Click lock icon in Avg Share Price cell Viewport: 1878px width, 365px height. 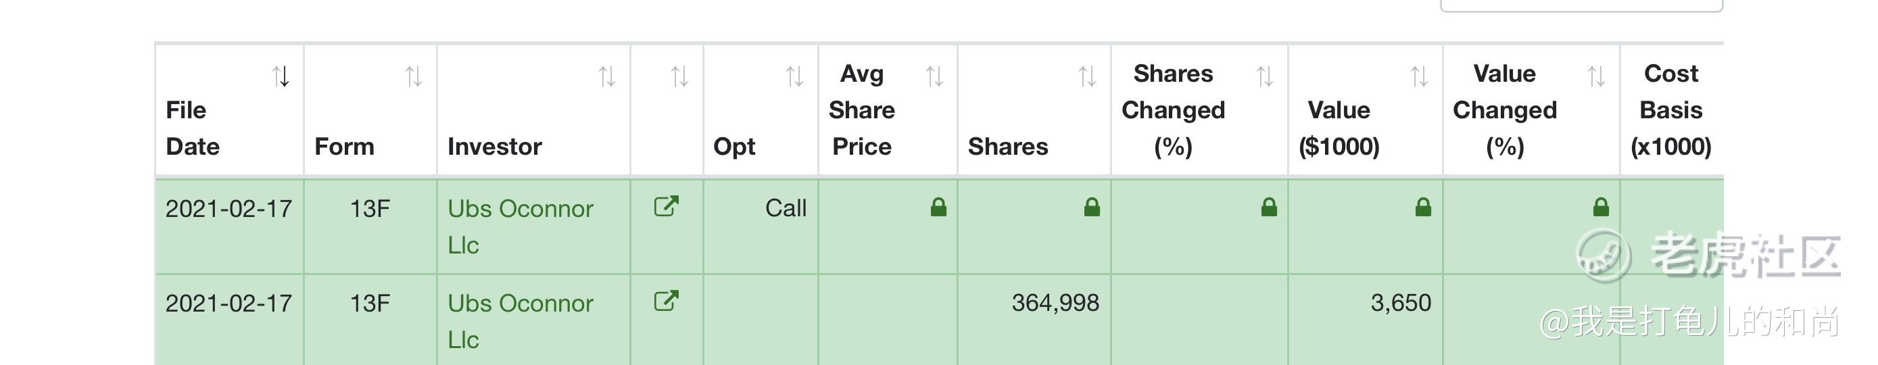coord(939,208)
